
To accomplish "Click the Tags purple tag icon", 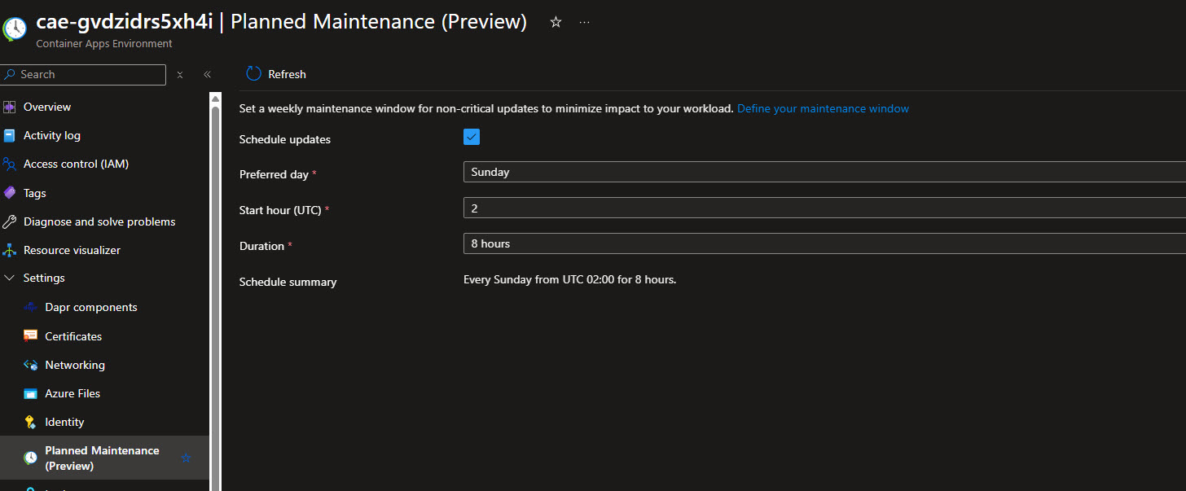I will [10, 193].
